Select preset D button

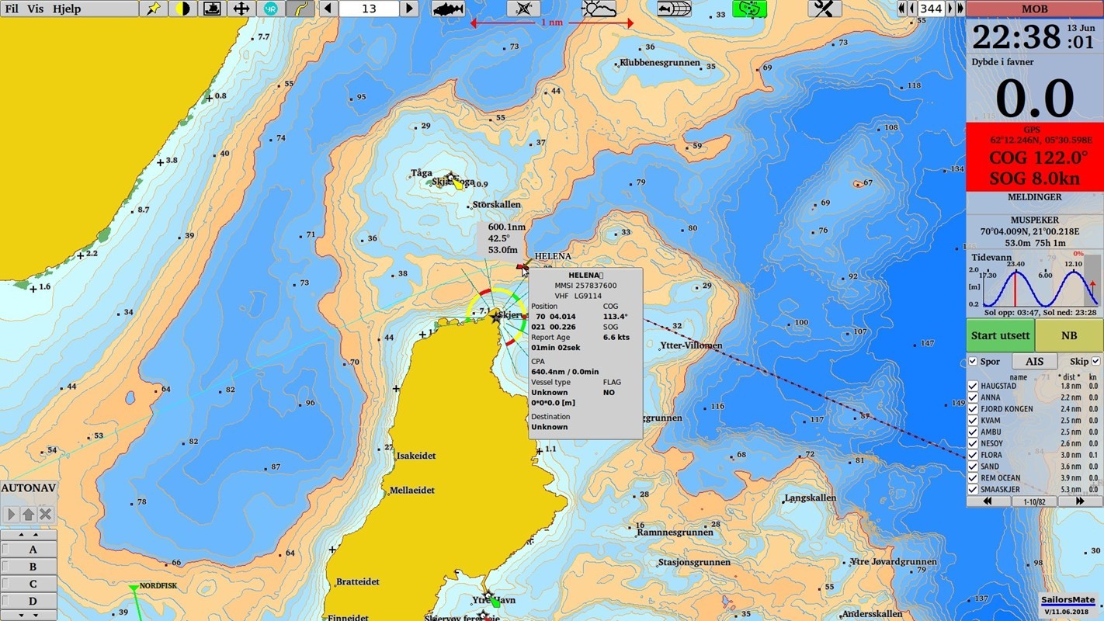click(29, 601)
